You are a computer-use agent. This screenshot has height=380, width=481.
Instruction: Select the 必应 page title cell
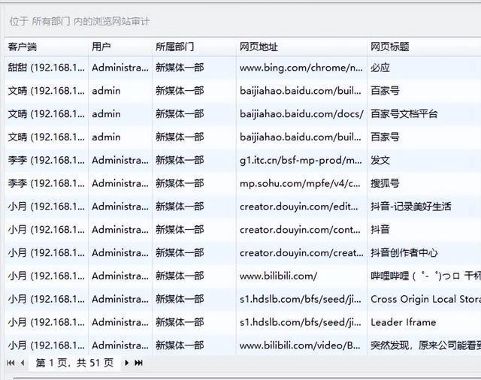pyautogui.click(x=424, y=68)
